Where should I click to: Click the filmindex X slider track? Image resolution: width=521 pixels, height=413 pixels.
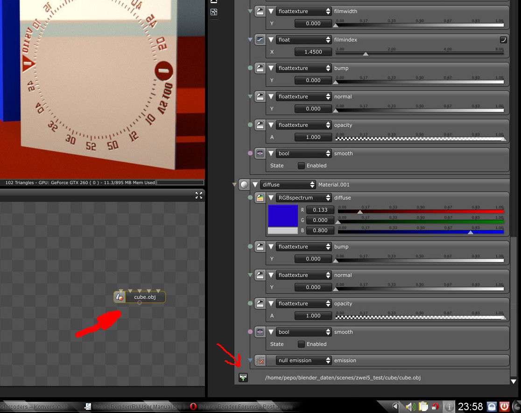[x=420, y=53]
